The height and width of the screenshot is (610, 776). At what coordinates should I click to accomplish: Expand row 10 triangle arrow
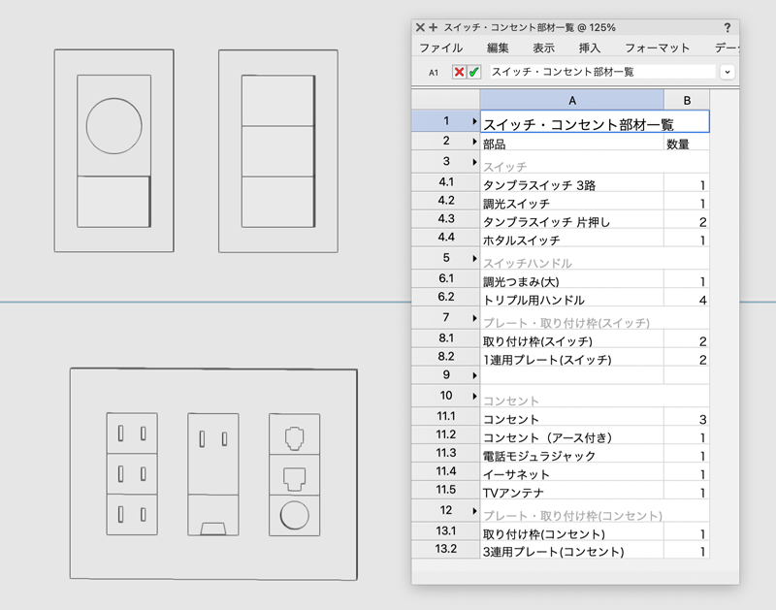474,396
